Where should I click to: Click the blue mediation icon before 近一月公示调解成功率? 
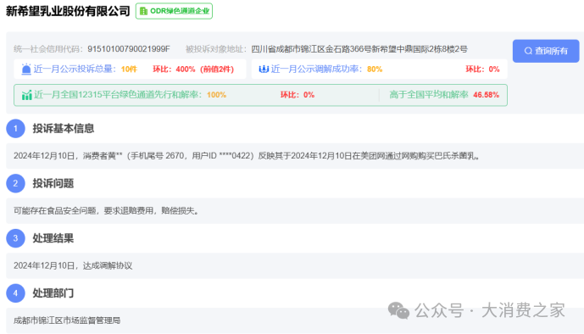pyautogui.click(x=264, y=69)
